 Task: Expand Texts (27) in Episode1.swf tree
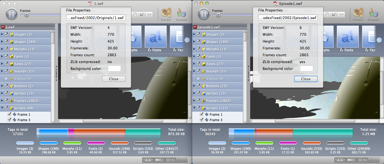click(x=194, y=64)
